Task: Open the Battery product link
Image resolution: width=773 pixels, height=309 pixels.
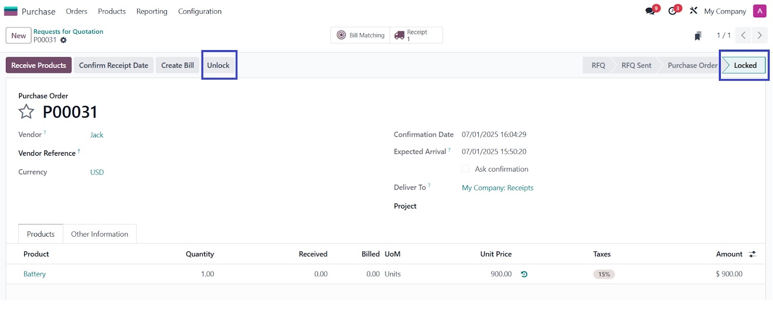Action: point(35,274)
